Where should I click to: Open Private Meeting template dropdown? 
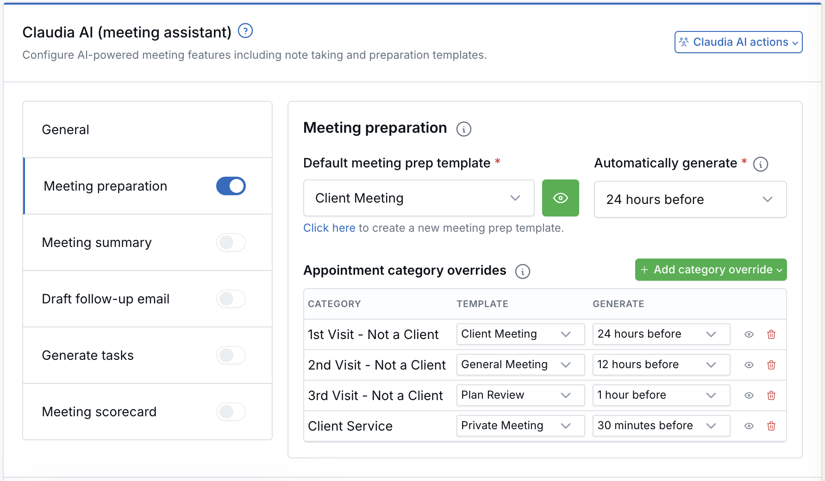520,425
